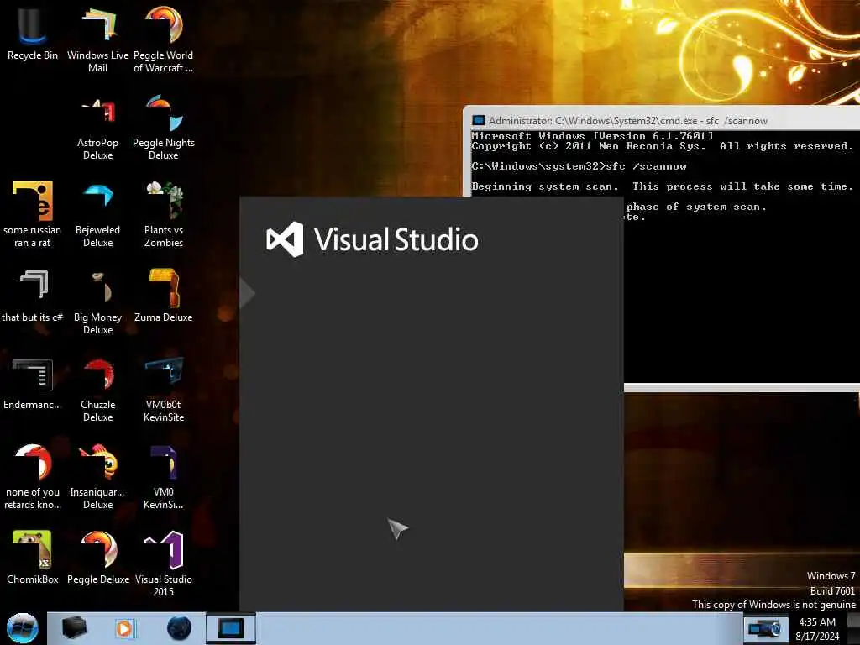The height and width of the screenshot is (645, 860).
Task: Select Bejeweled Deluxe desktop icon
Action: pyautogui.click(x=97, y=214)
